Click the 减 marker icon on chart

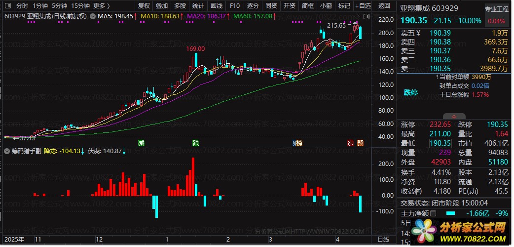[x=142, y=143]
